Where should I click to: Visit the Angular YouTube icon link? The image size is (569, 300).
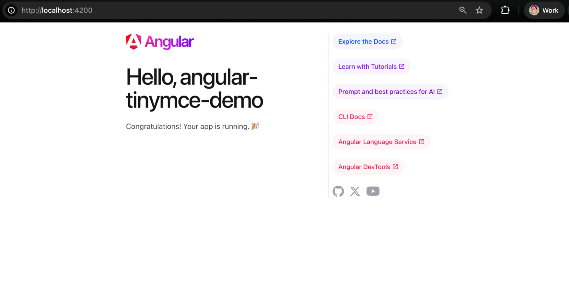(373, 191)
